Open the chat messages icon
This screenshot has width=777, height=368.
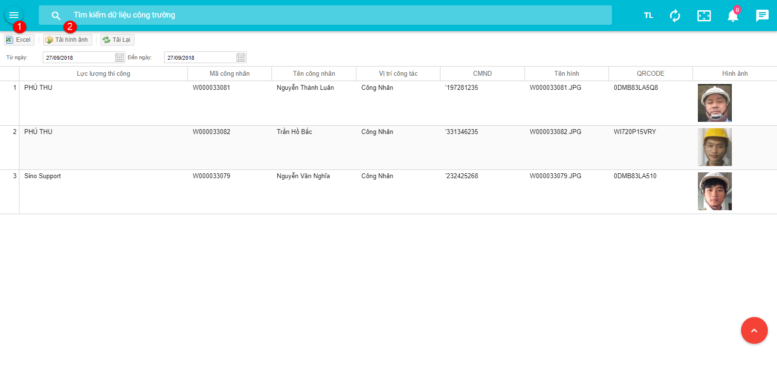pyautogui.click(x=762, y=16)
